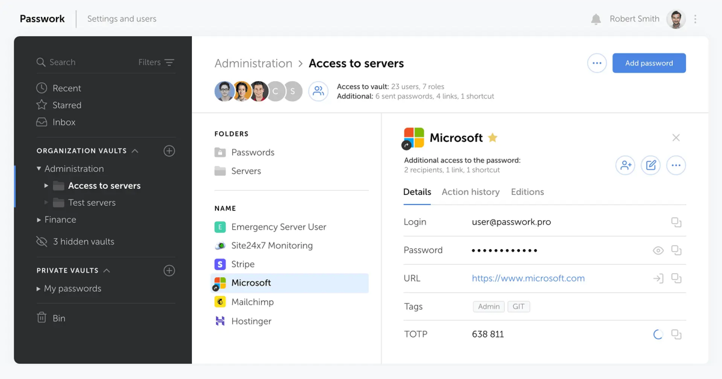Image resolution: width=722 pixels, height=379 pixels.
Task: Click the 3 hidden vaults eye-slash toggle
Action: pos(42,241)
